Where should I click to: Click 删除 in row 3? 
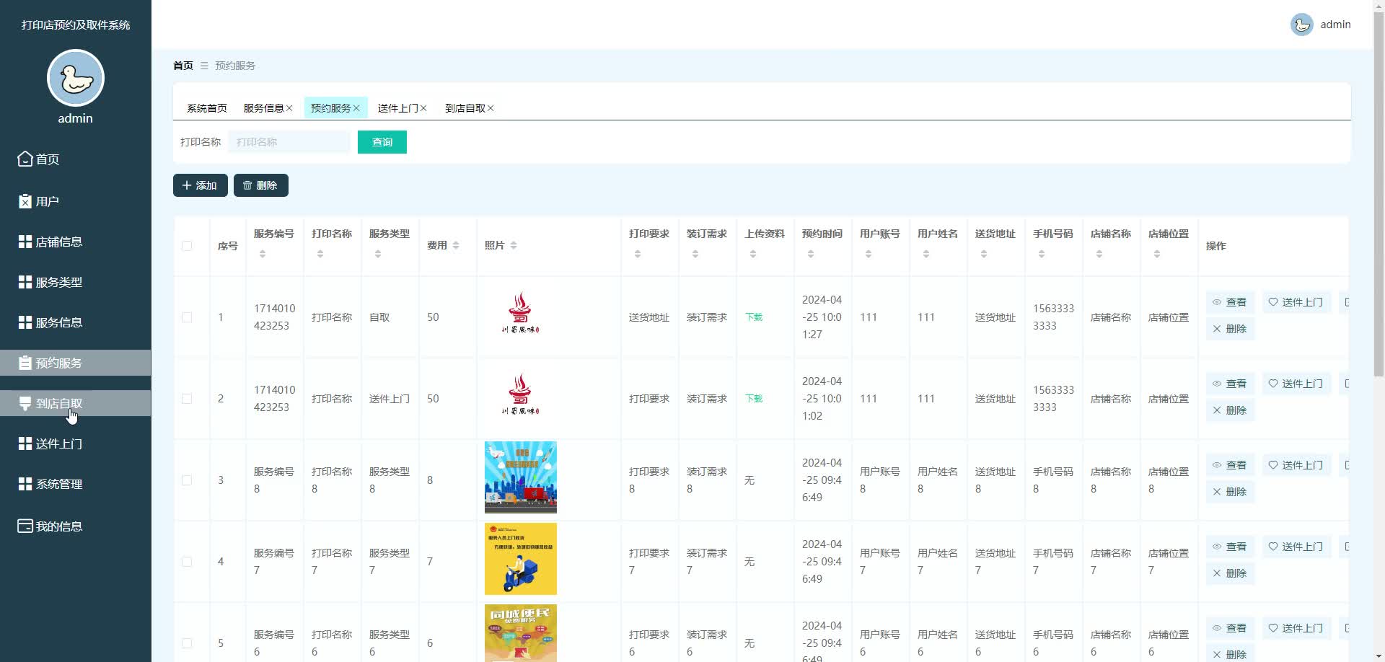click(x=1230, y=492)
